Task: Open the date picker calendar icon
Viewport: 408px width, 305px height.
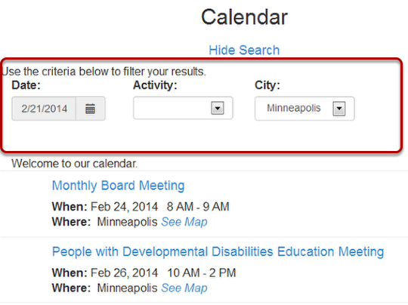Action: click(91, 109)
